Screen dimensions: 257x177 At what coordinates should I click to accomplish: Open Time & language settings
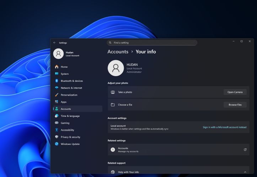click(70, 116)
